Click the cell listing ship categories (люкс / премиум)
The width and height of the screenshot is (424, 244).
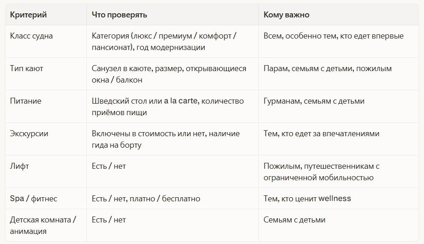click(164, 41)
